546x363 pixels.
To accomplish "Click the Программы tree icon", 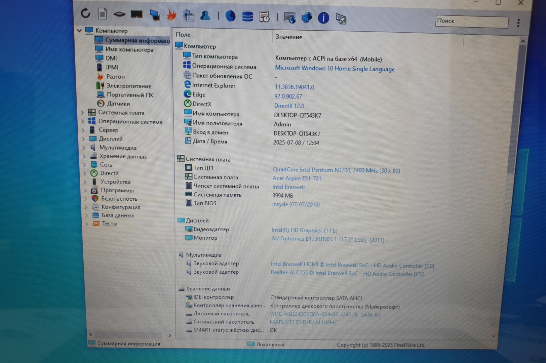I will (94, 190).
